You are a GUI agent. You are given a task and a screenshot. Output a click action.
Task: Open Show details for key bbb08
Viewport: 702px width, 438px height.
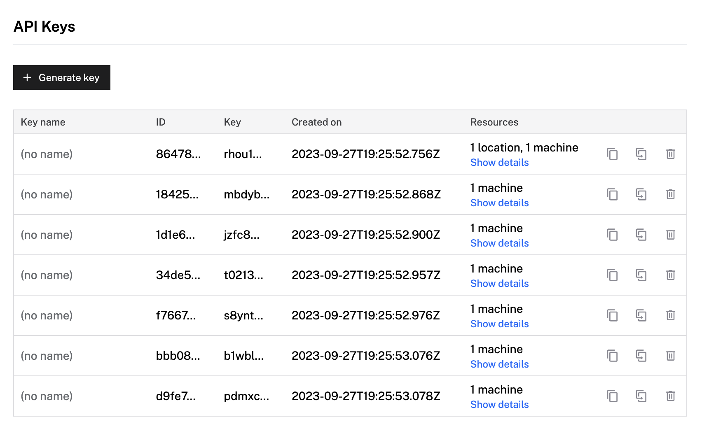pos(499,364)
